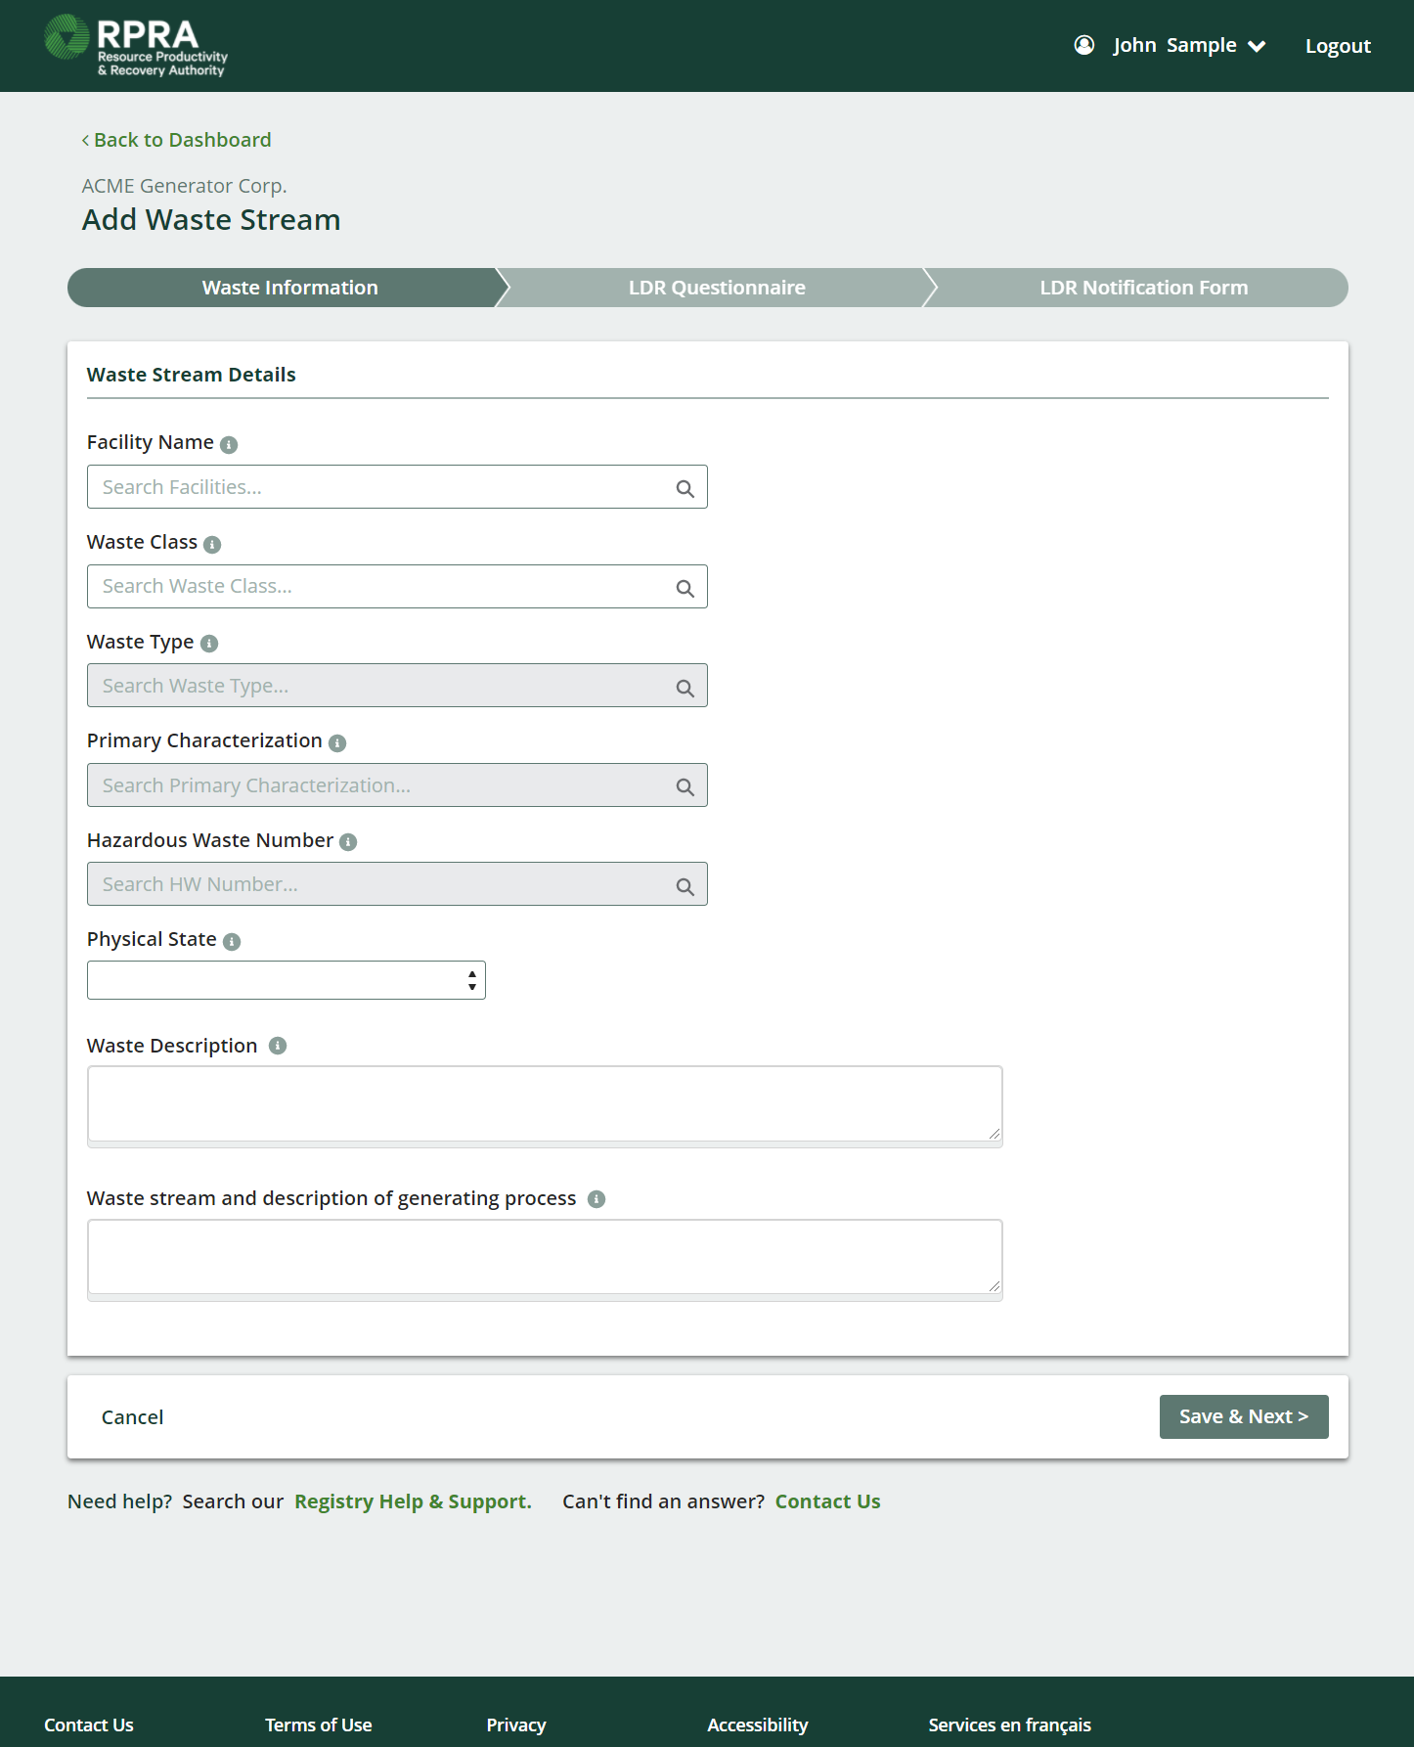Click into the Waste Description text area

(x=545, y=1103)
